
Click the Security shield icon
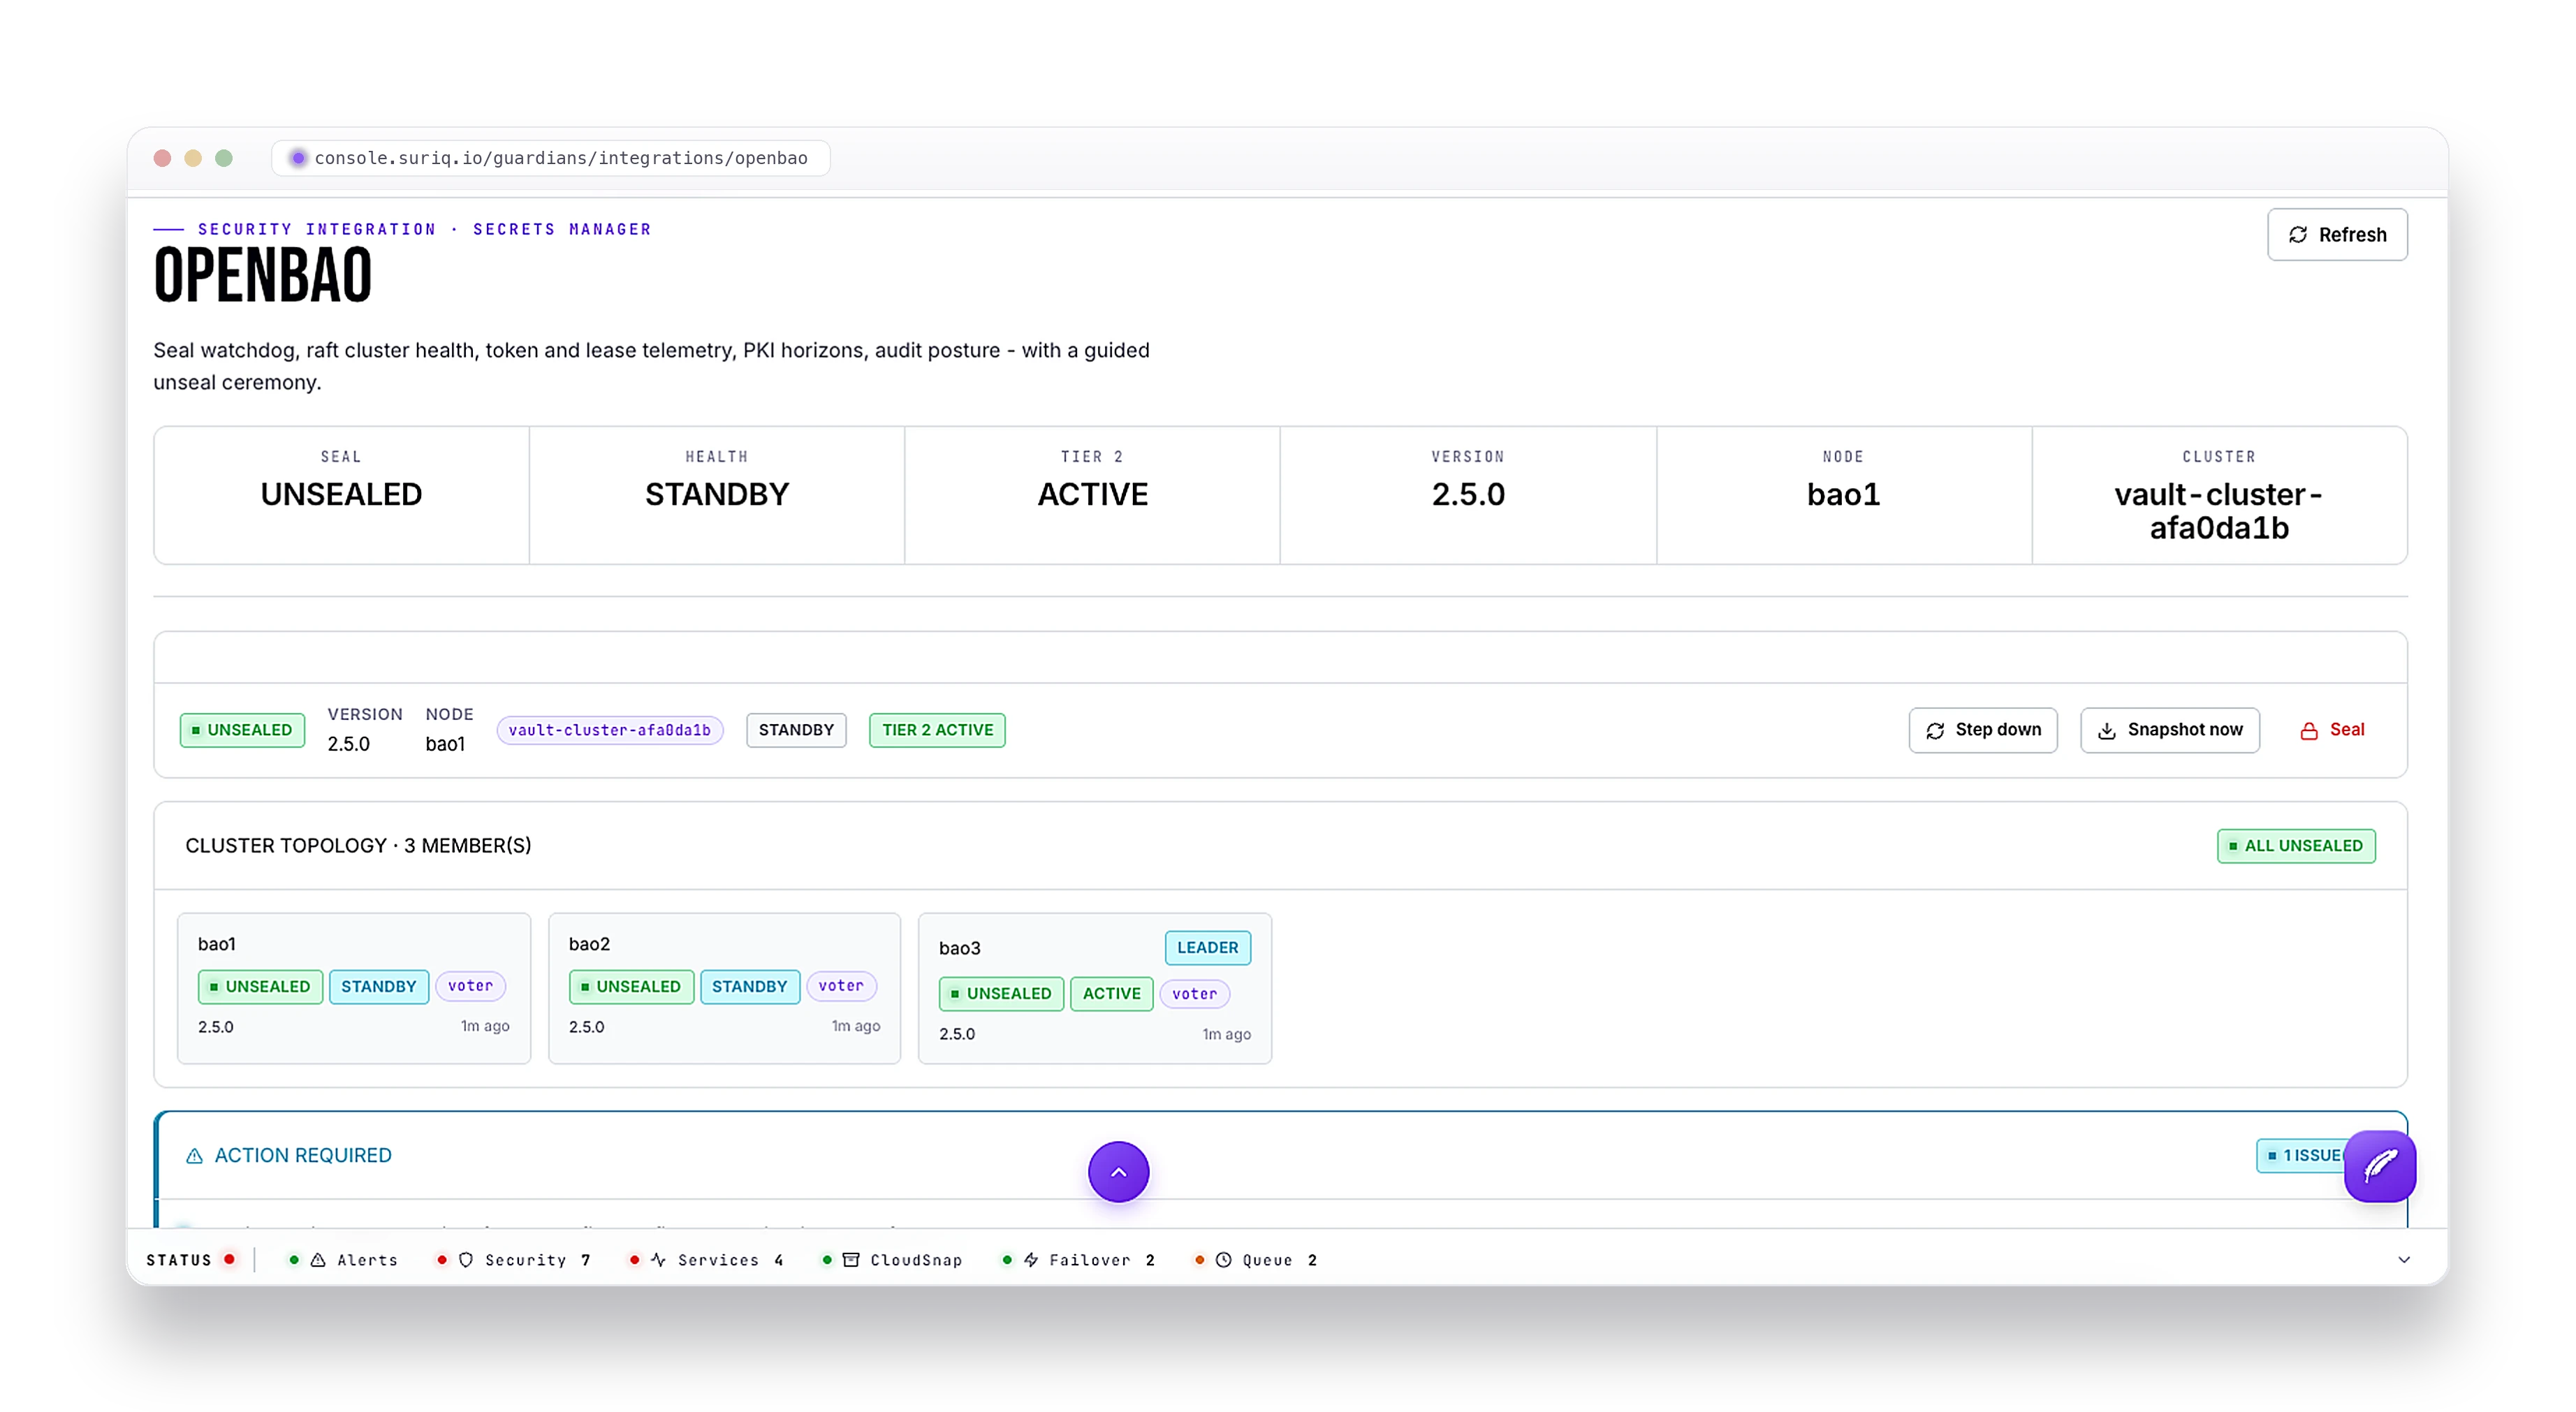pyautogui.click(x=466, y=1260)
